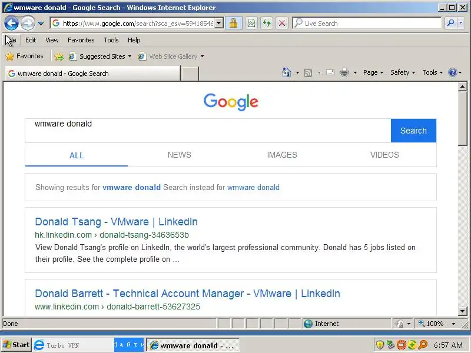Click Search instead for wmware donald link
The height and width of the screenshot is (353, 471).
253,187
